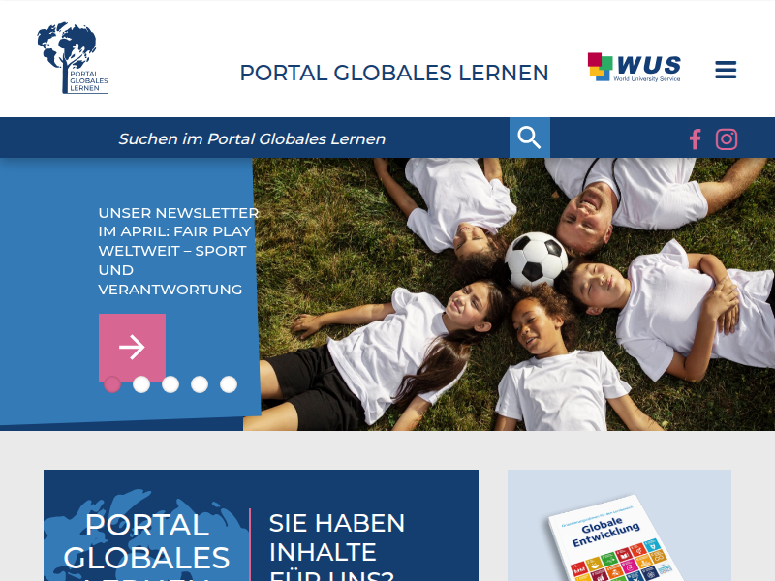This screenshot has width=775, height=581.
Task: Jump to the last slide via fifth dot
Action: coord(229,384)
